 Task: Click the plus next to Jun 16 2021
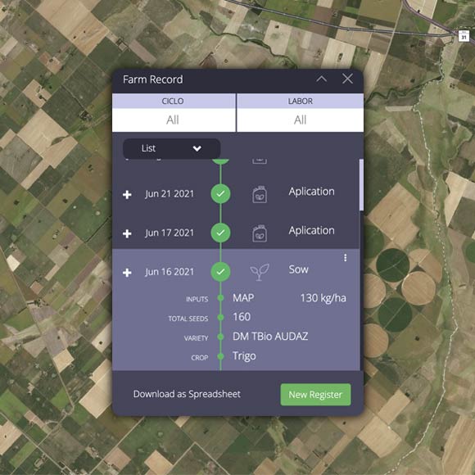[127, 273]
